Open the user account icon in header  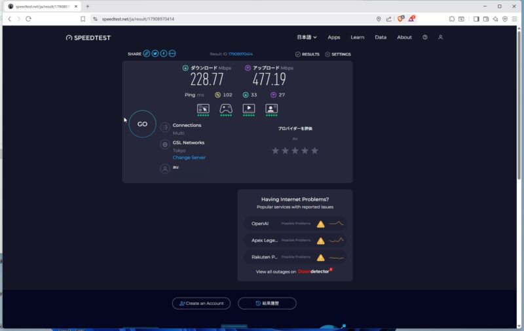440,37
